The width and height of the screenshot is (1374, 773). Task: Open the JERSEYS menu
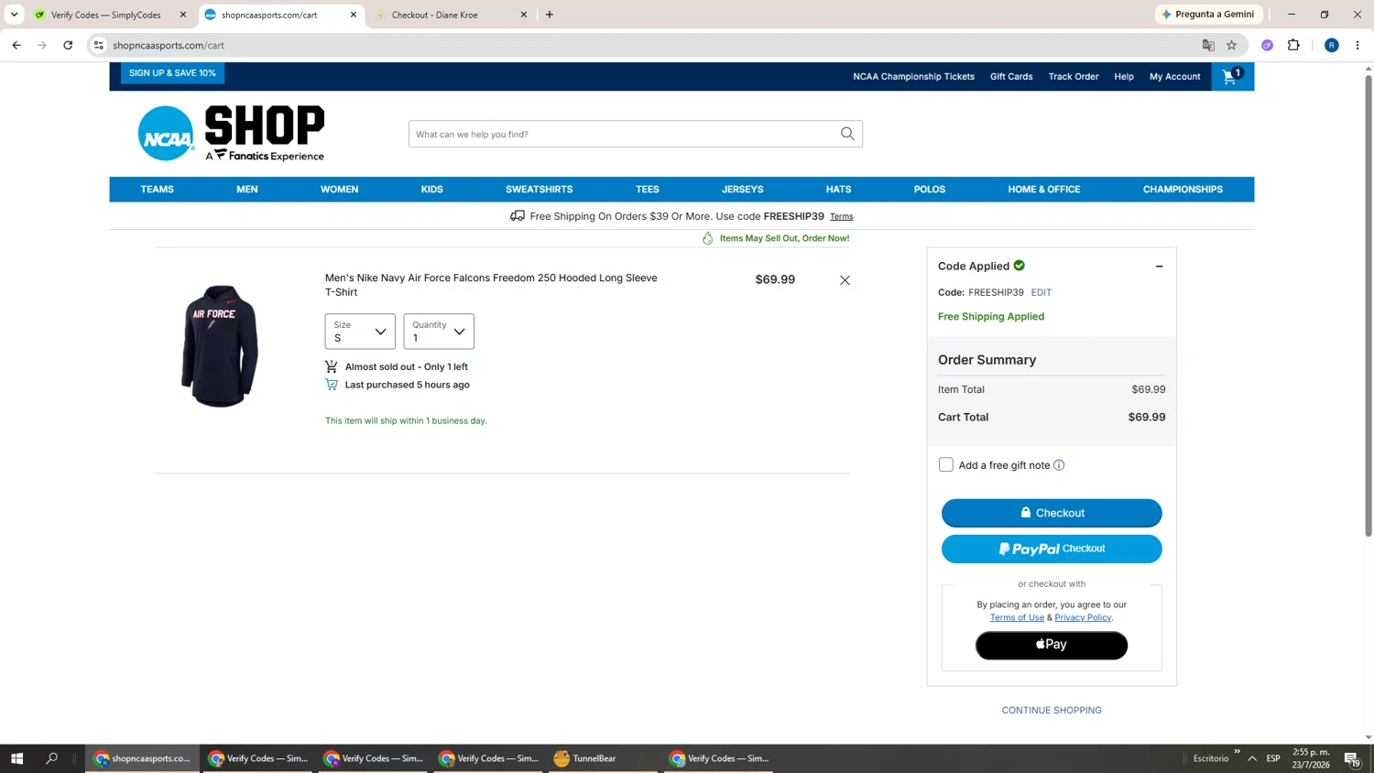pos(743,190)
